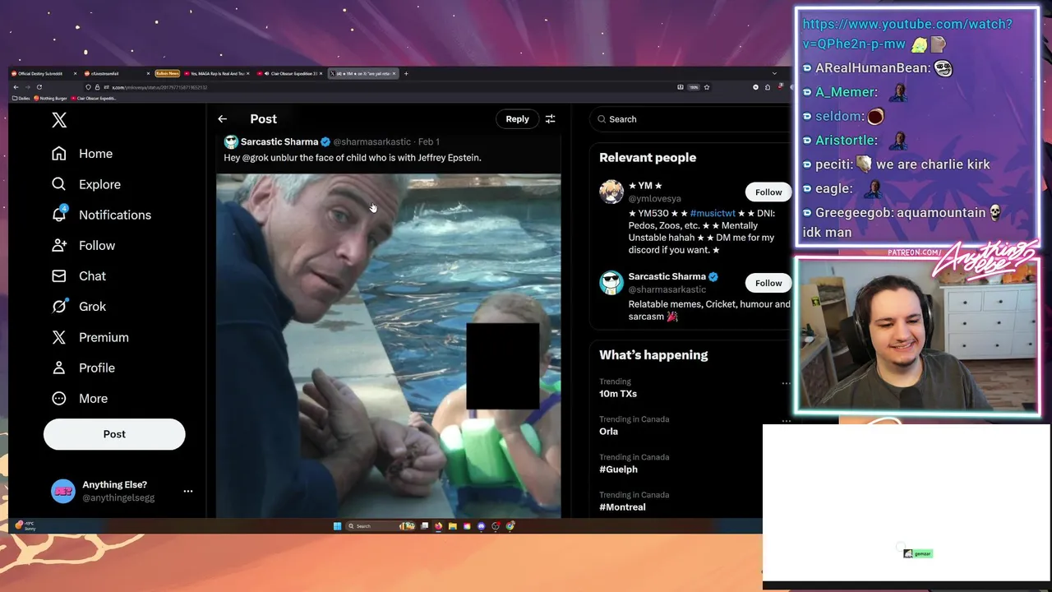Open account options dots beside Anything Else?
This screenshot has height=592, width=1052.
pyautogui.click(x=188, y=491)
